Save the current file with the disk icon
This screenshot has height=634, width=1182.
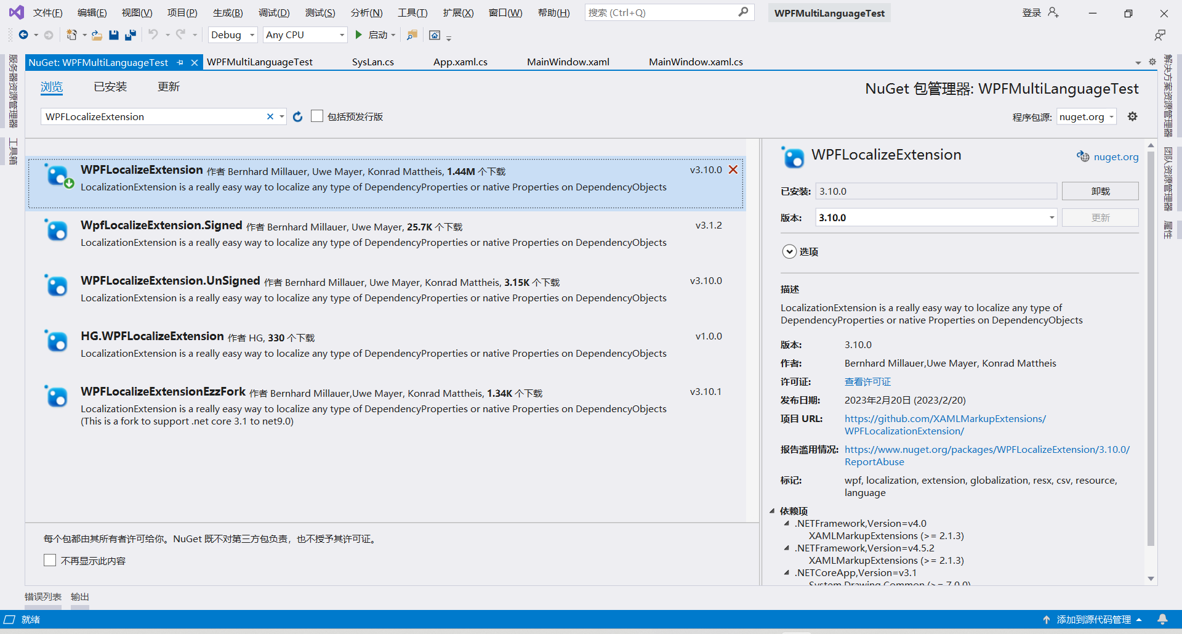(x=114, y=35)
